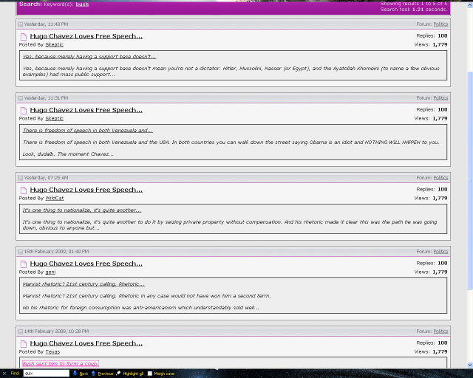Viewport: 473px width, 378px height.
Task: Open geni's user profile link
Action: 50,272
